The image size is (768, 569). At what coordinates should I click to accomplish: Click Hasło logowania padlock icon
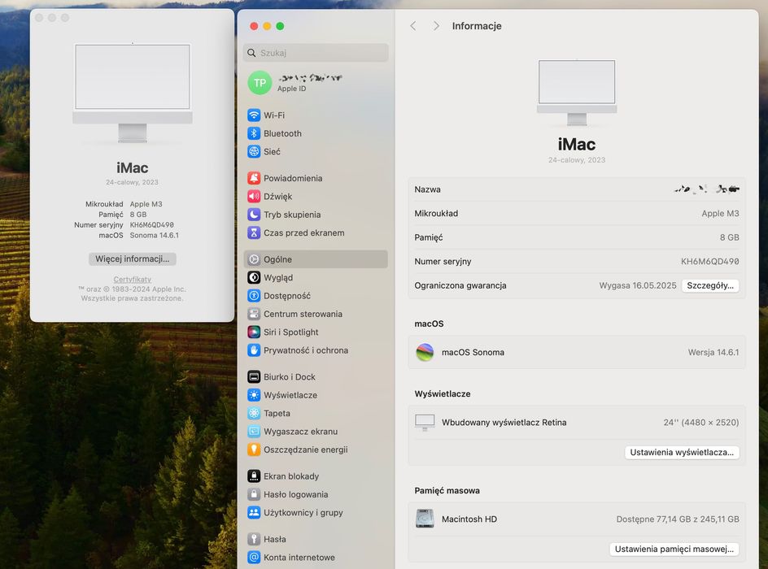point(254,494)
